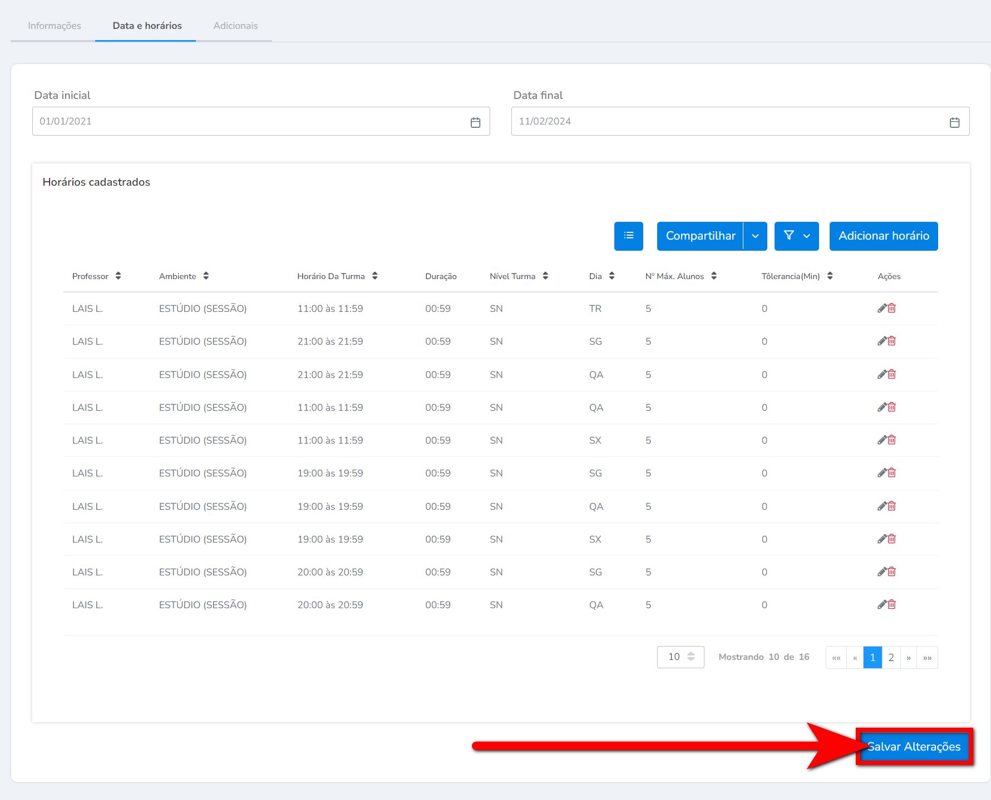Open the Data final calendar picker icon
The height and width of the screenshot is (800, 991).
[954, 122]
